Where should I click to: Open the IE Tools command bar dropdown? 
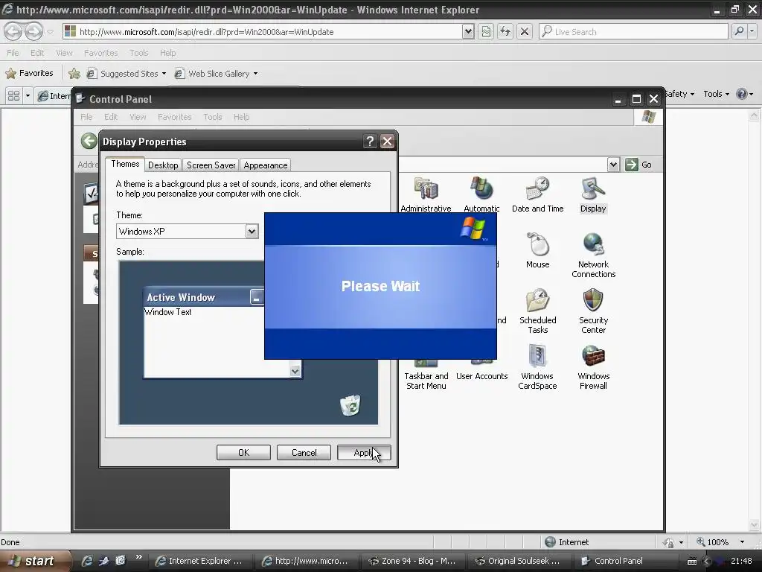(x=717, y=94)
